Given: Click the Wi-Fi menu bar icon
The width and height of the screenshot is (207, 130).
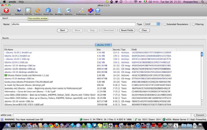Looking at the screenshot, I should coord(136,2).
